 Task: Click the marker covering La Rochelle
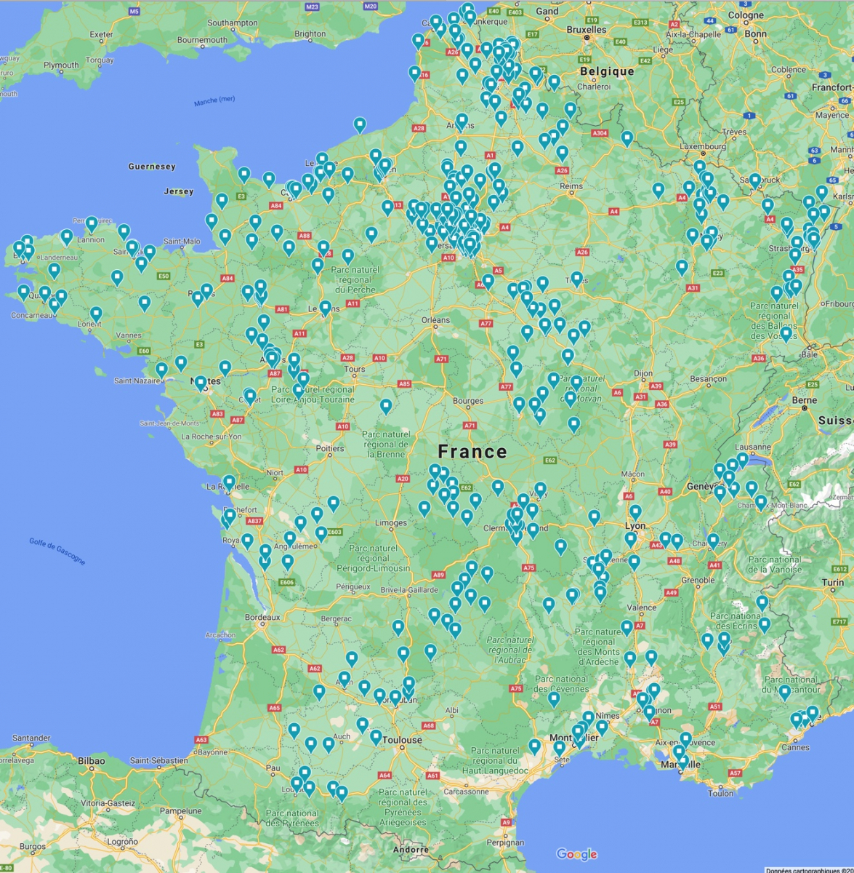[x=229, y=482]
